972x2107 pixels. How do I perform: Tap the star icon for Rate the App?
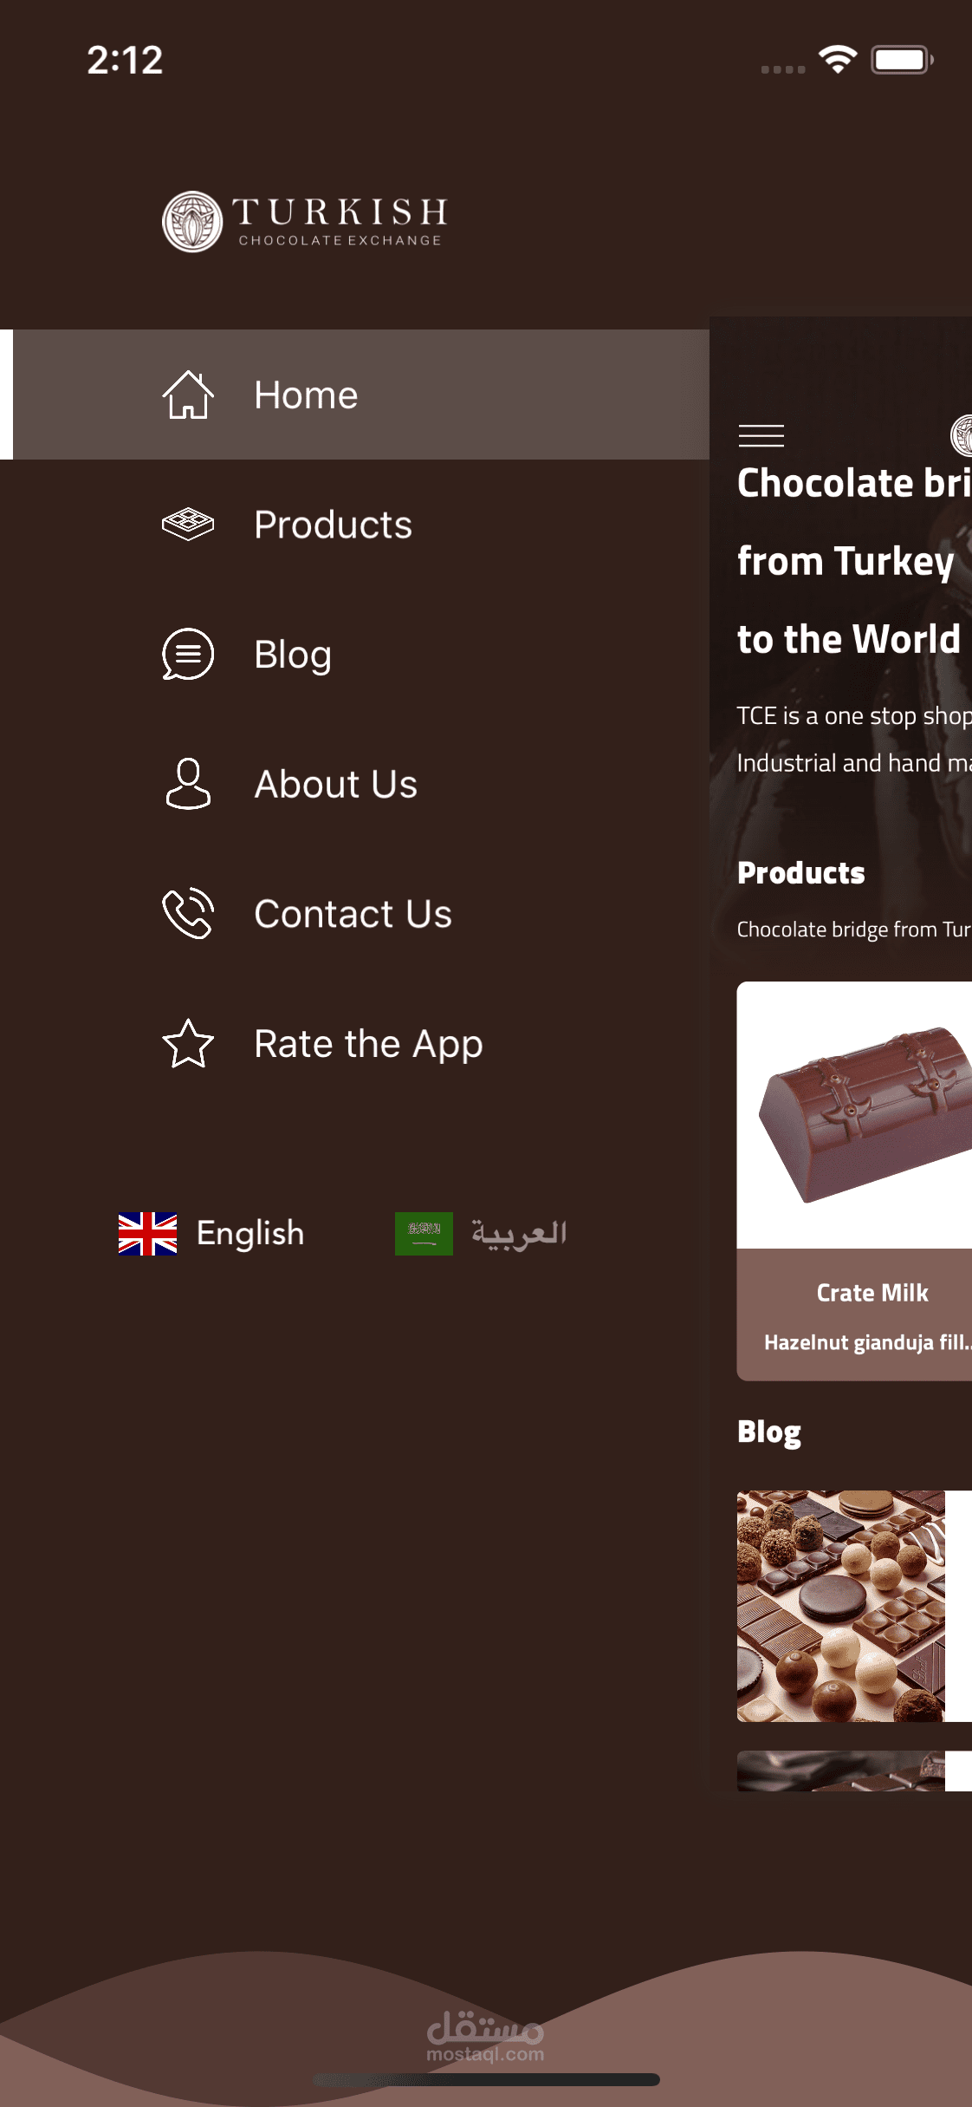[x=188, y=1043]
